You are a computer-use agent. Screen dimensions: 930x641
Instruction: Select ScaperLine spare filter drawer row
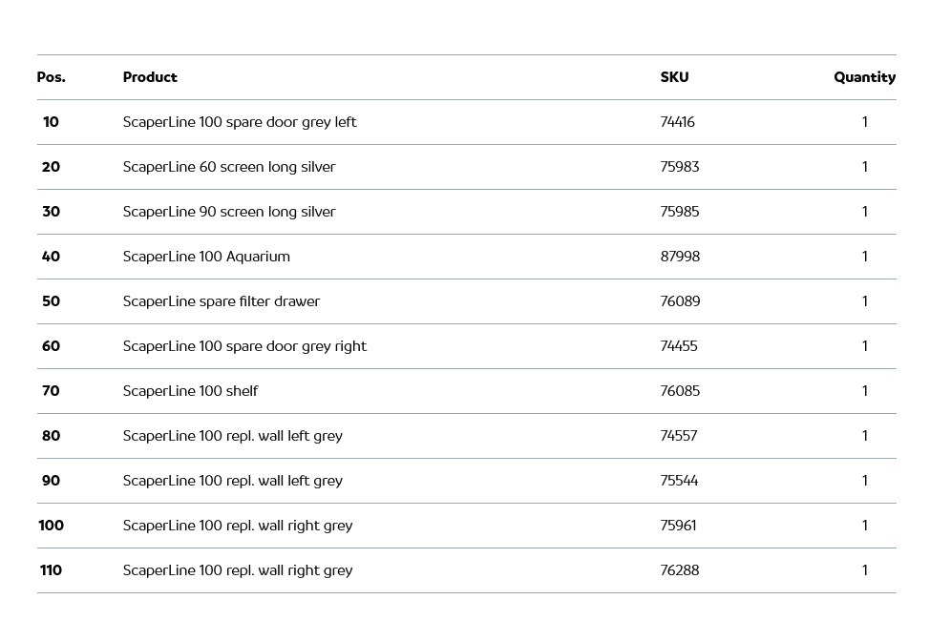point(222,301)
